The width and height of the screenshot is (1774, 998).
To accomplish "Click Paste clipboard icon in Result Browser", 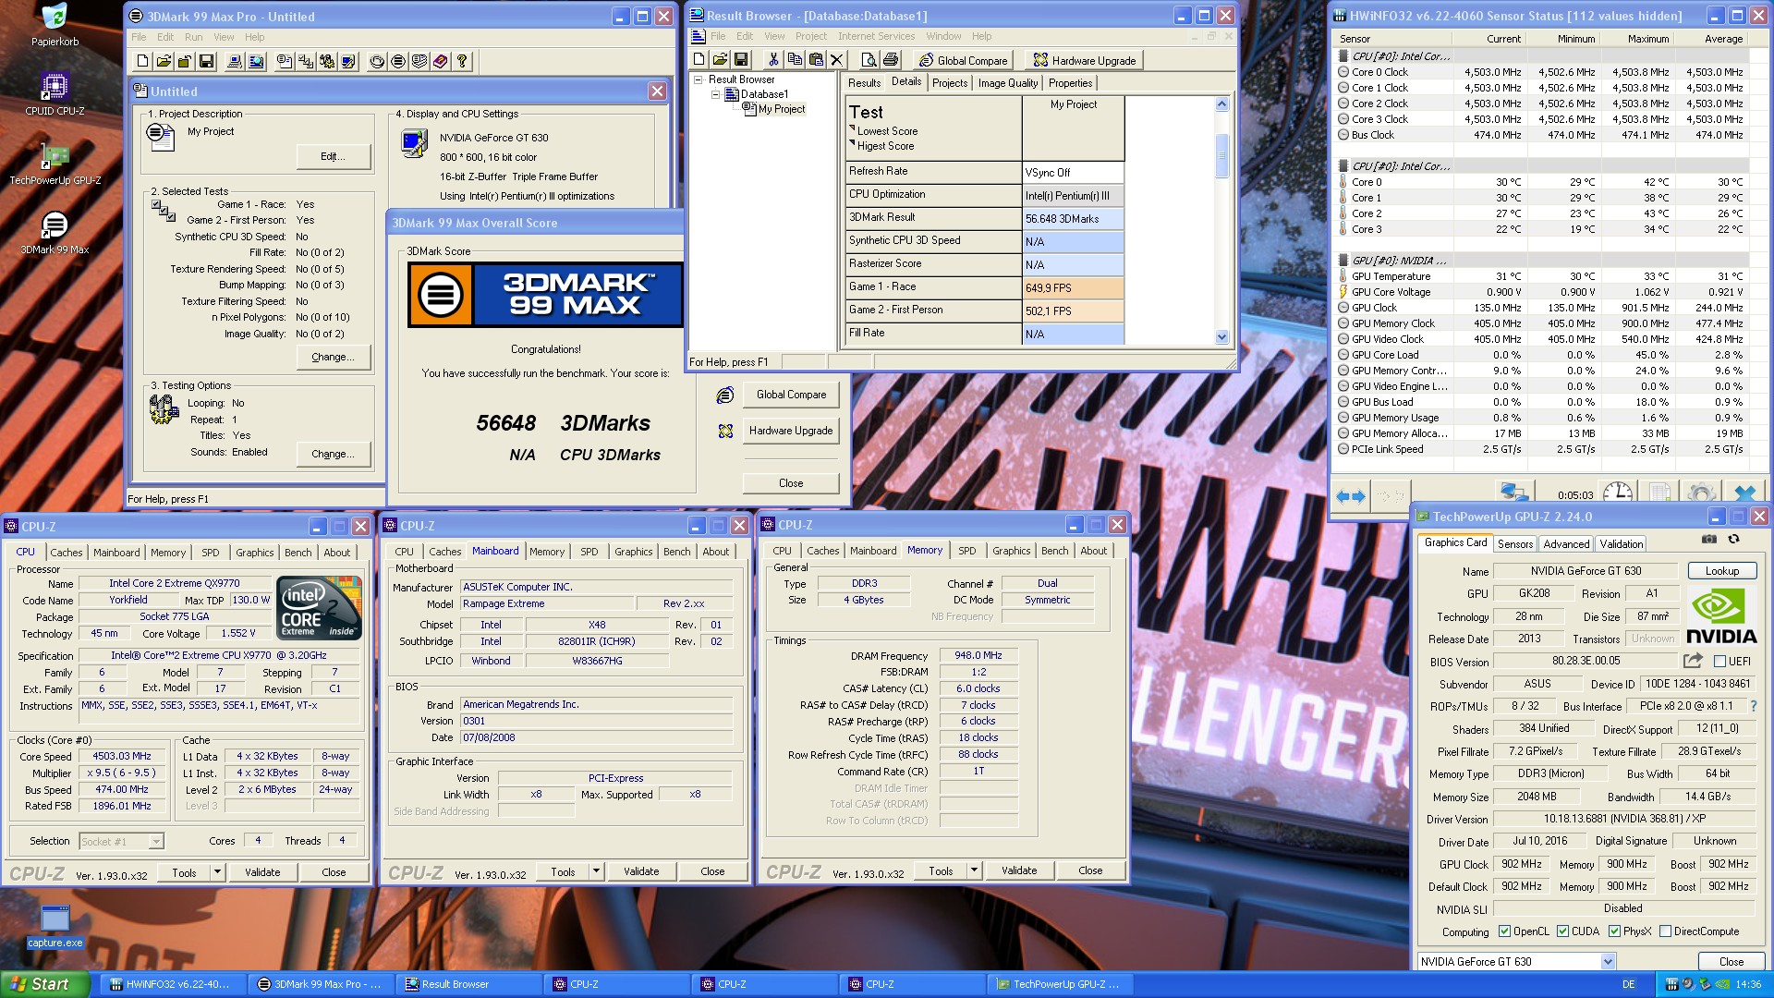I will [x=816, y=60].
